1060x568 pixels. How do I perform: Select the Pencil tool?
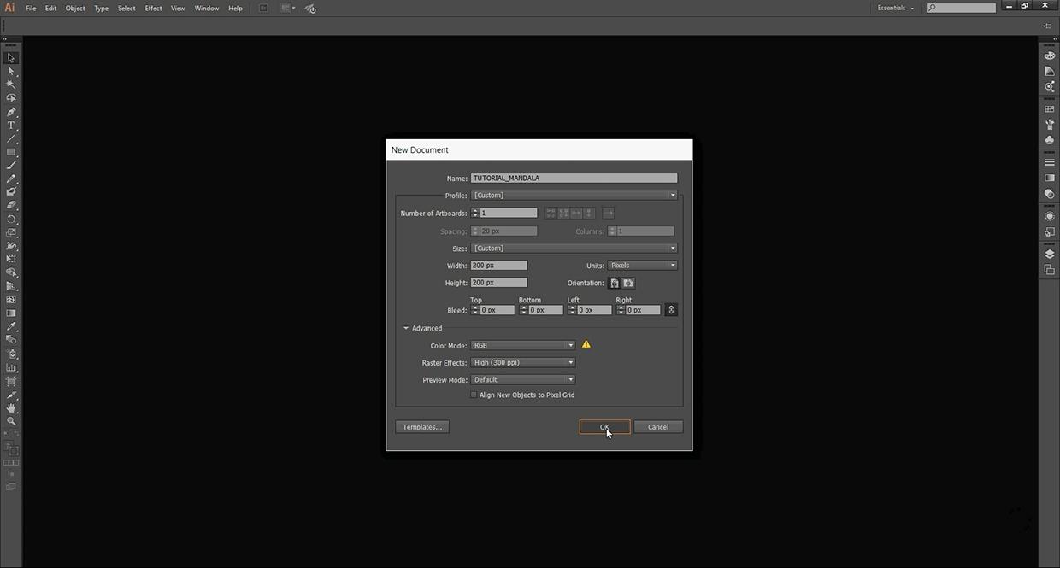point(11,179)
